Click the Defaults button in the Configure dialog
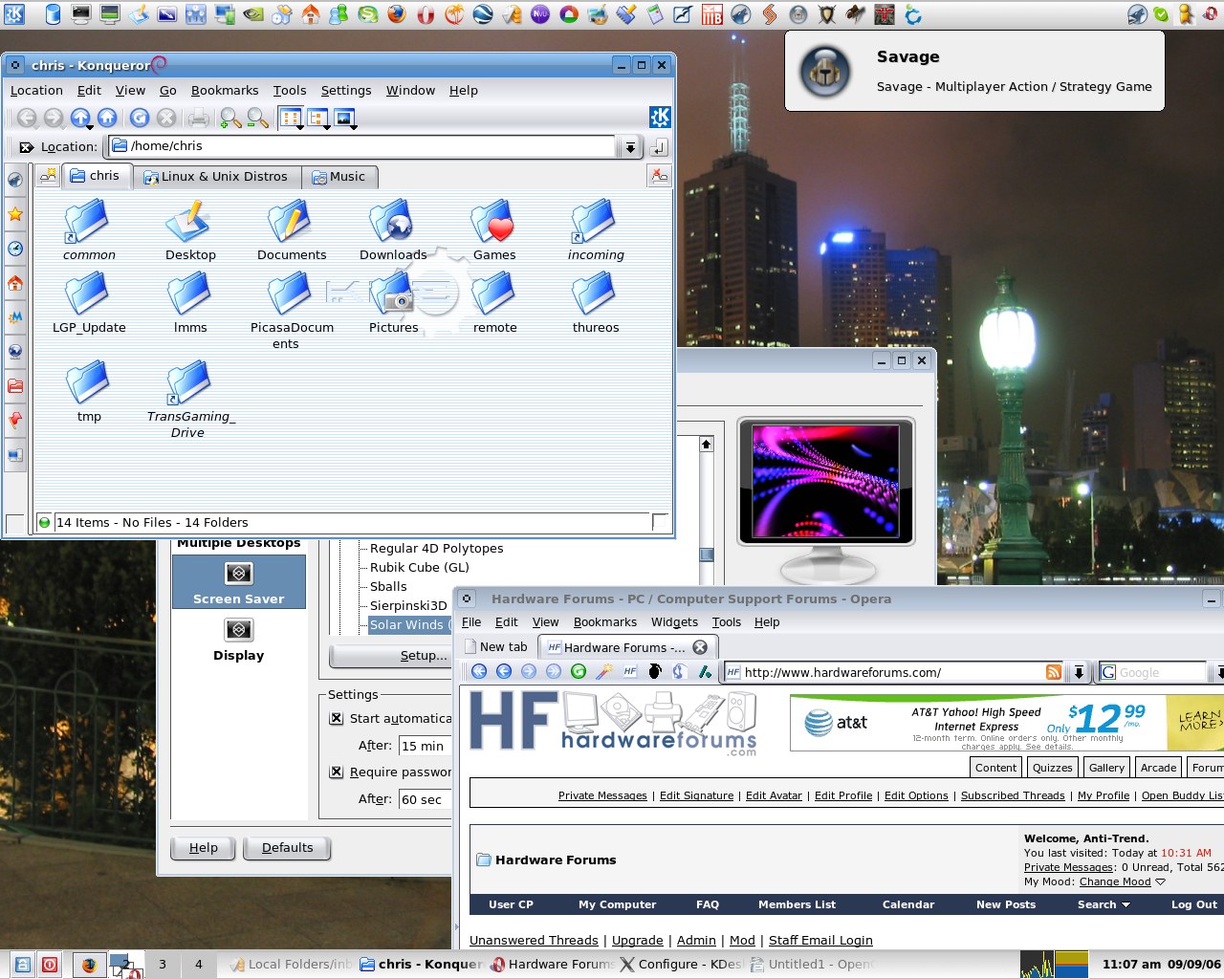The height and width of the screenshot is (979, 1224). (x=287, y=848)
